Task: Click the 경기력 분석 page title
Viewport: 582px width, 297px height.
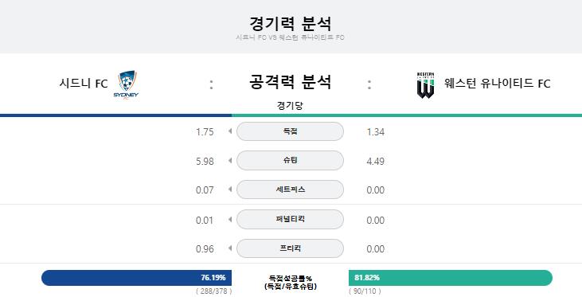Action: pos(290,23)
